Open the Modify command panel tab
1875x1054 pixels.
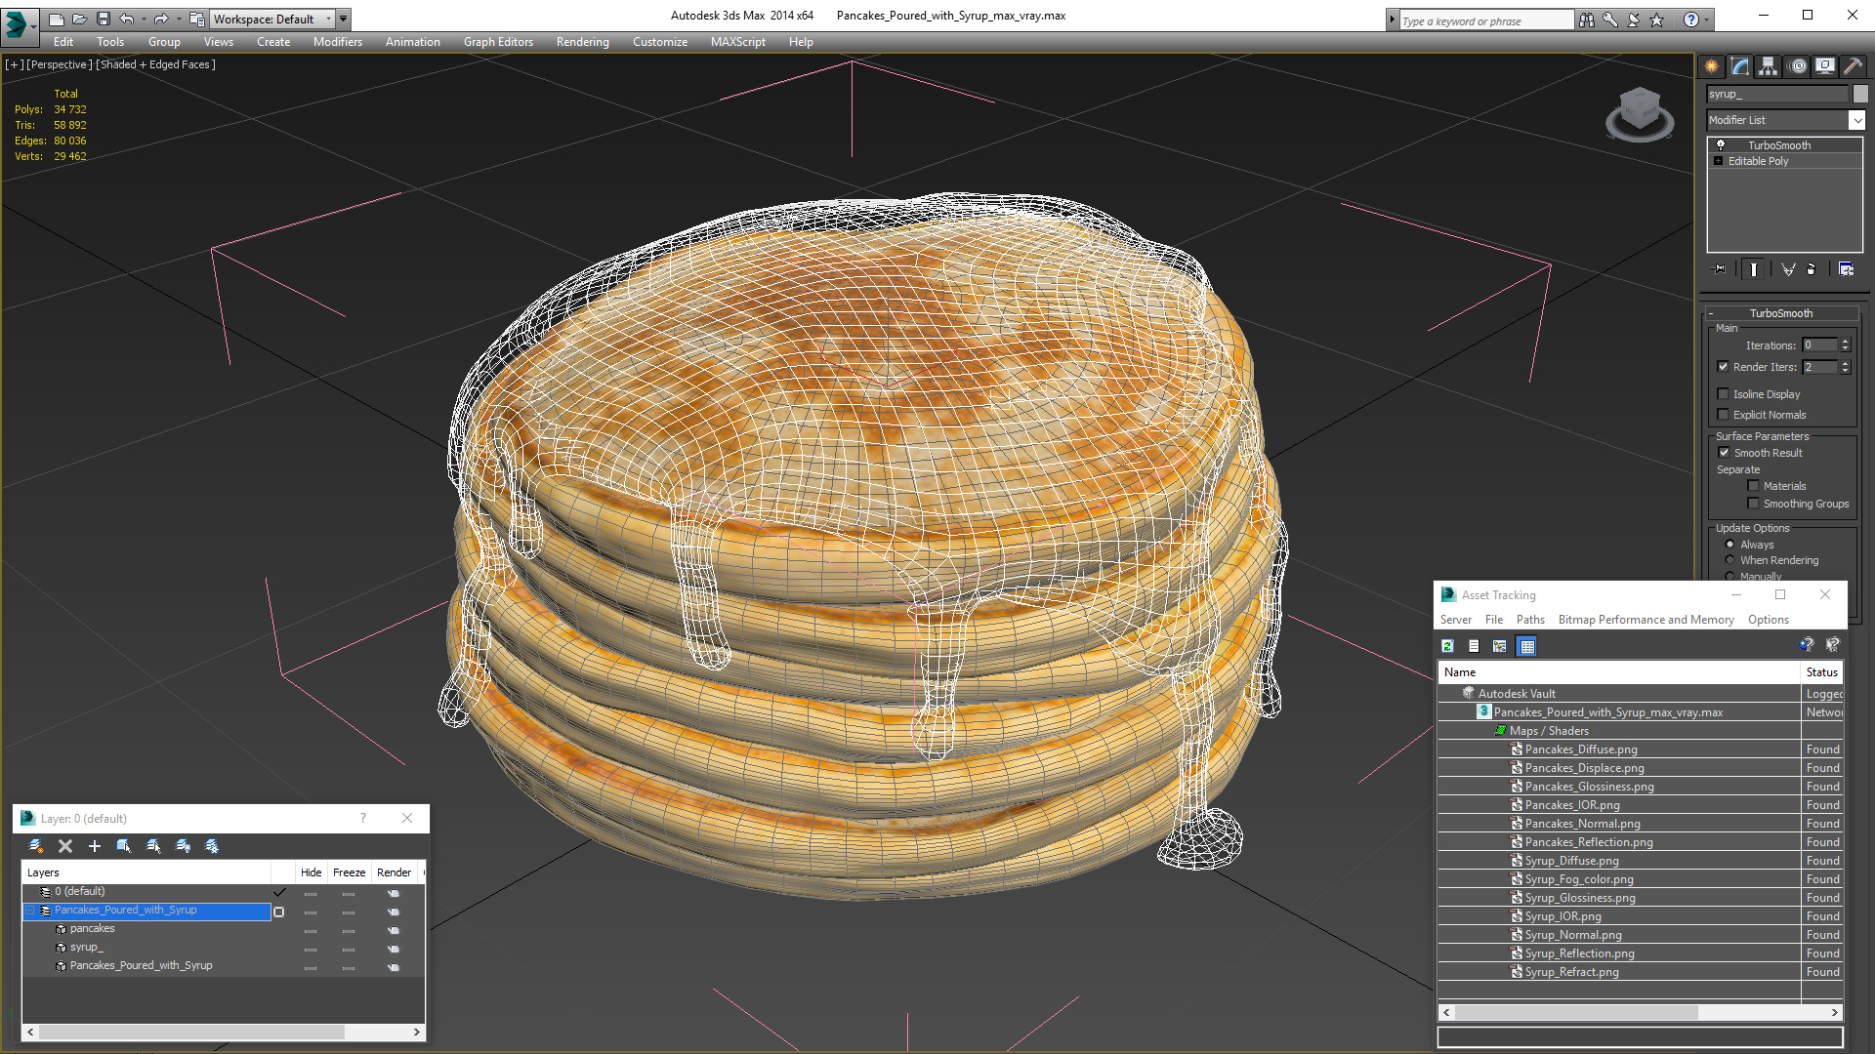pos(1740,66)
